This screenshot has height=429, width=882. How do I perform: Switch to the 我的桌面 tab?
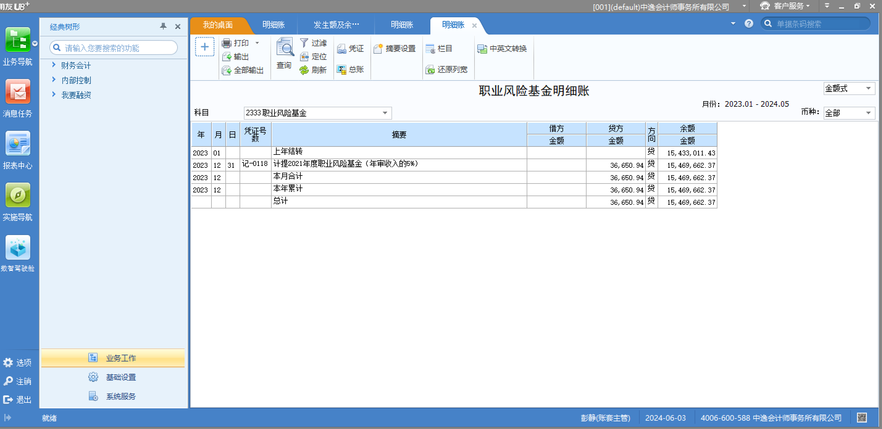point(218,25)
